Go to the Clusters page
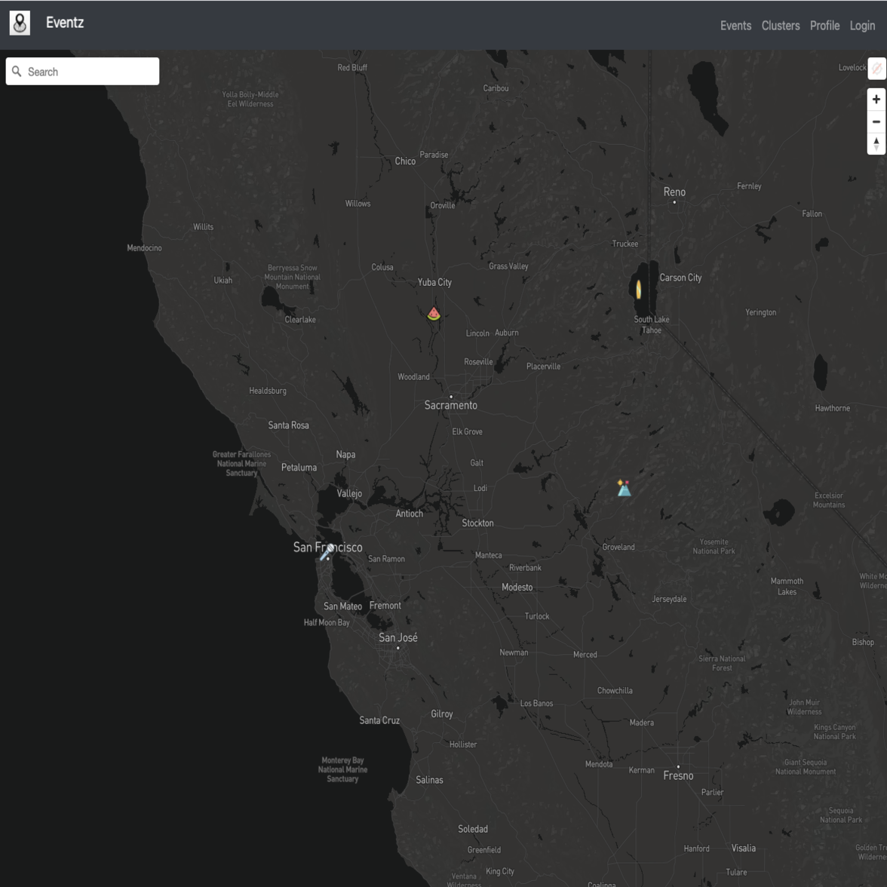 coord(780,26)
